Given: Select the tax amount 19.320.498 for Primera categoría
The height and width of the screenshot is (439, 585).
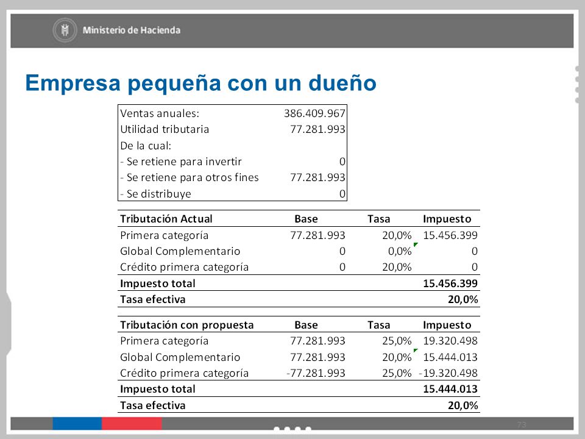Looking at the screenshot, I should [450, 341].
